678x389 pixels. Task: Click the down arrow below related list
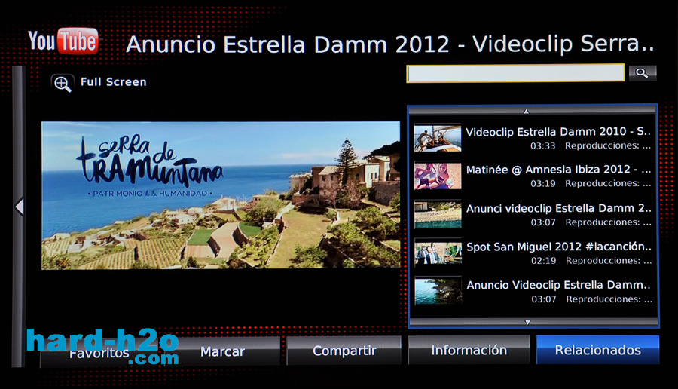tap(527, 322)
